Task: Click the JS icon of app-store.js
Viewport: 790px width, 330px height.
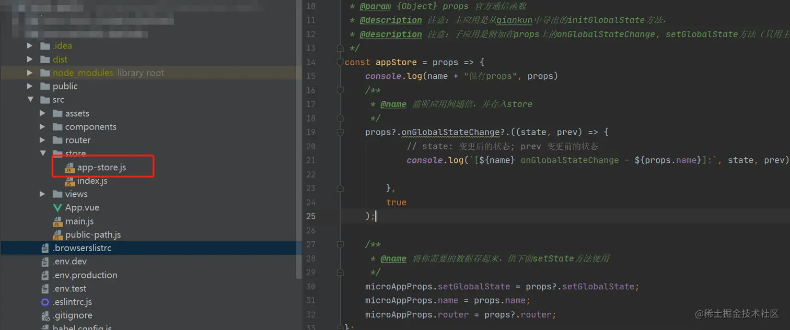Action: (x=70, y=168)
